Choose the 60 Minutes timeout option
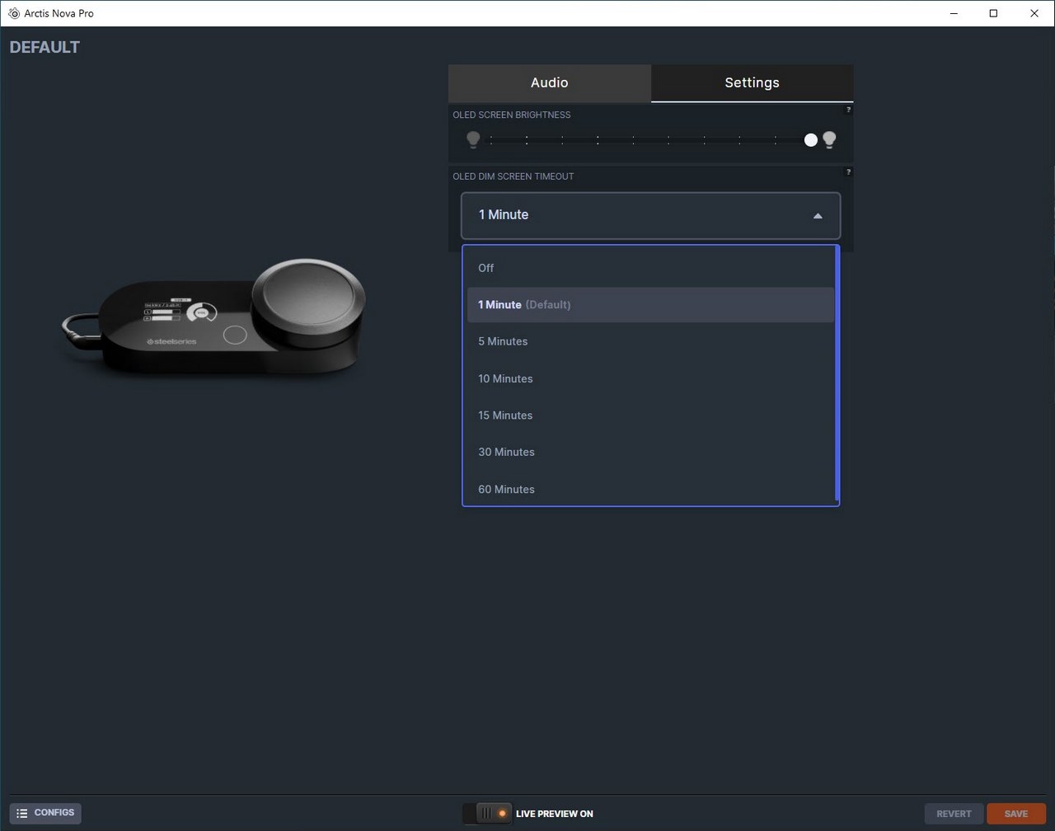Screen dimensions: 1055x831 tap(651, 490)
